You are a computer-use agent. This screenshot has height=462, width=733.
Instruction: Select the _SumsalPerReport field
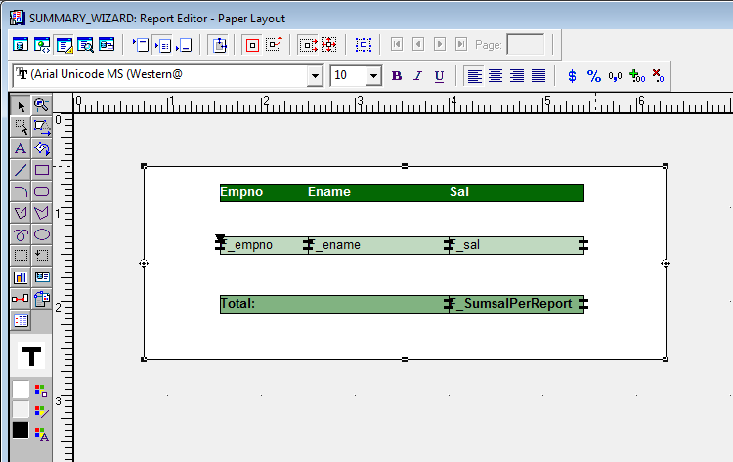[x=514, y=304]
